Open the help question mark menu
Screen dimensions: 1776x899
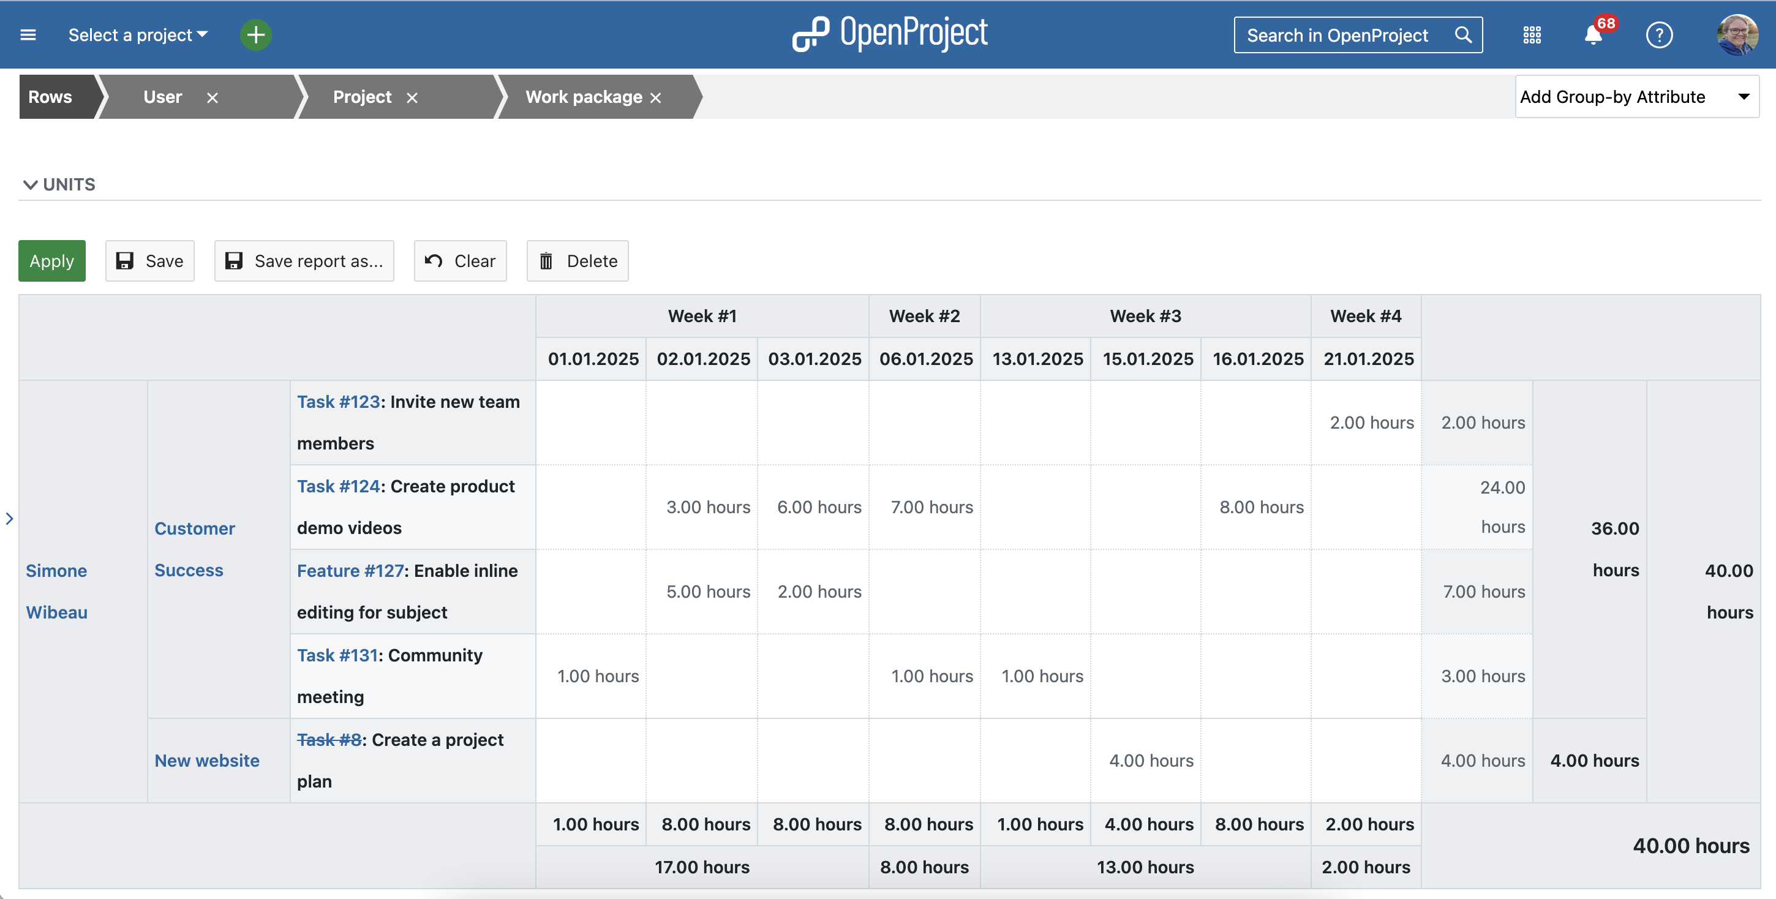pos(1659,34)
